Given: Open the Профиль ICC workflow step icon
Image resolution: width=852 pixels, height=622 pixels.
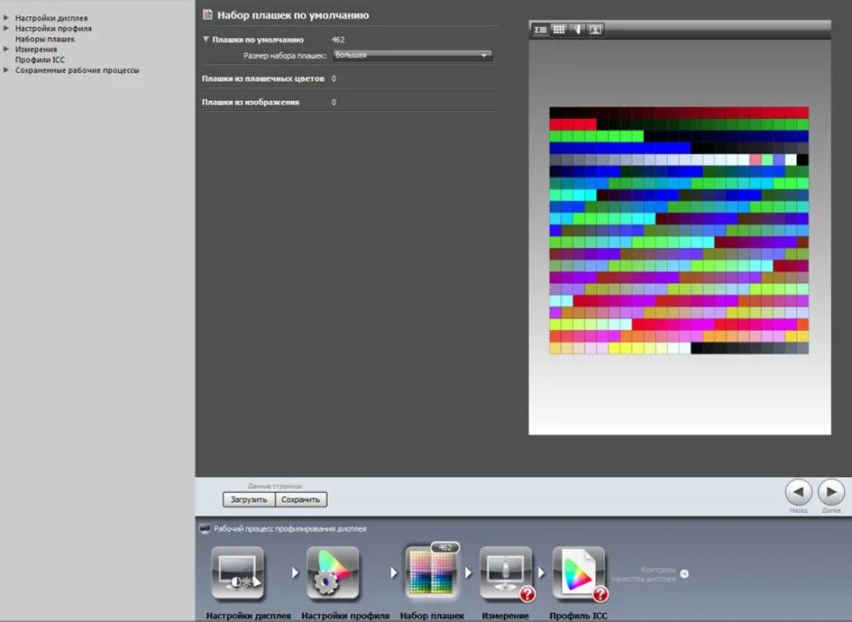Looking at the screenshot, I should (579, 572).
